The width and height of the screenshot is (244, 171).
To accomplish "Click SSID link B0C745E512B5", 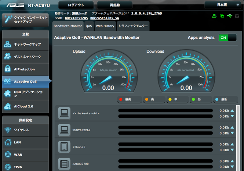I will 76,18.
